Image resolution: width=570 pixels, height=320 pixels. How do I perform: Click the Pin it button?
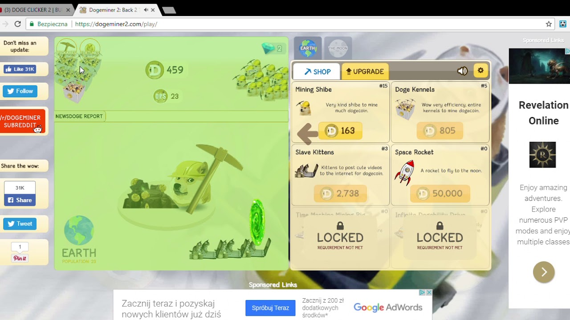[x=20, y=258]
